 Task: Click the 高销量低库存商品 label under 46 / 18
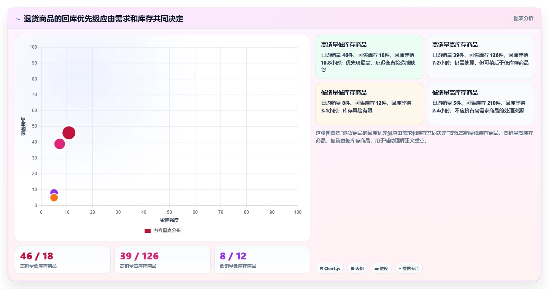tap(38, 266)
